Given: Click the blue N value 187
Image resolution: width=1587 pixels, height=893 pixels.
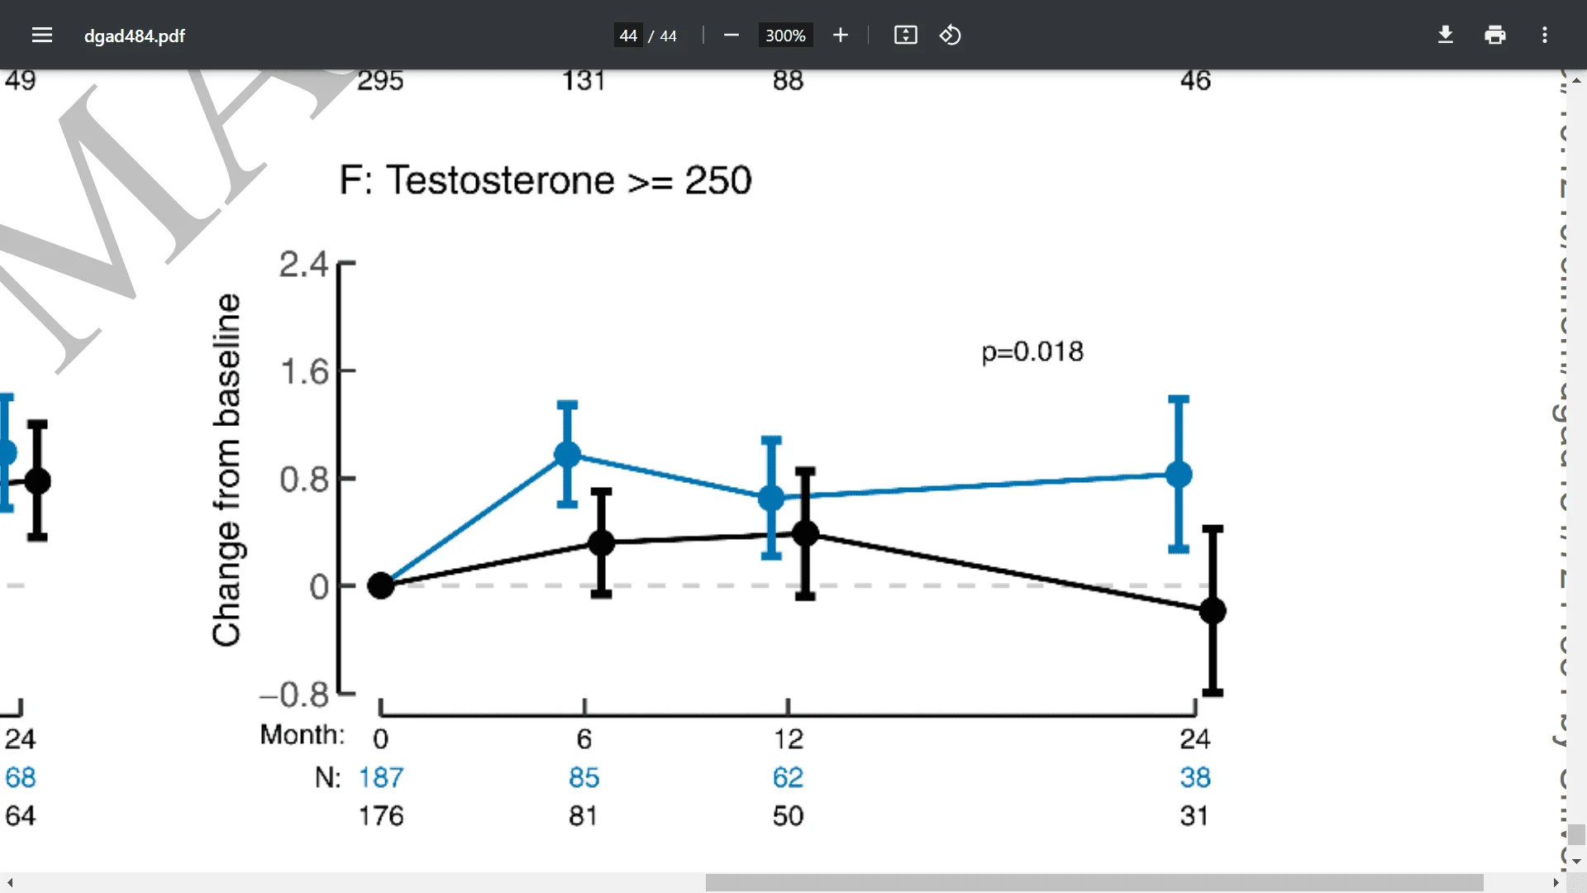Looking at the screenshot, I should point(381,777).
